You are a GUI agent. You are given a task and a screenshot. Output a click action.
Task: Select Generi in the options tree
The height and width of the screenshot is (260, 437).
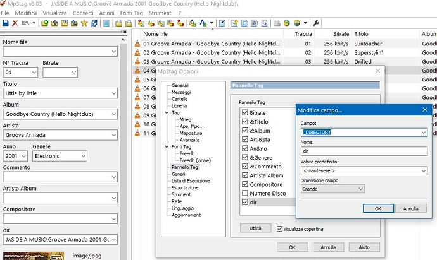coord(179,174)
